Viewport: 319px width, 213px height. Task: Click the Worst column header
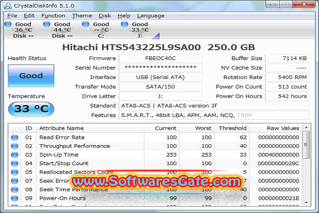pyautogui.click(x=197, y=128)
